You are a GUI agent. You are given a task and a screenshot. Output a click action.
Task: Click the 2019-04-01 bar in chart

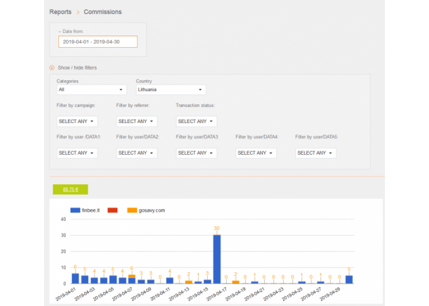pos(75,278)
